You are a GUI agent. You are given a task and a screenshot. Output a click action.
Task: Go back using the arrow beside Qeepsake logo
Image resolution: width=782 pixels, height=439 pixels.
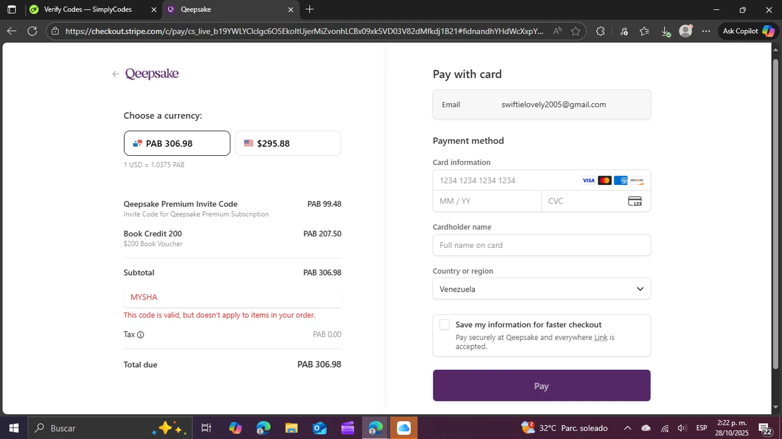(116, 74)
